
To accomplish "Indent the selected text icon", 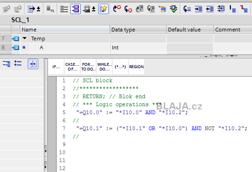I will 199,9.
